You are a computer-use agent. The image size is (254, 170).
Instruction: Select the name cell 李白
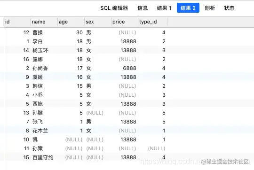(x=38, y=41)
